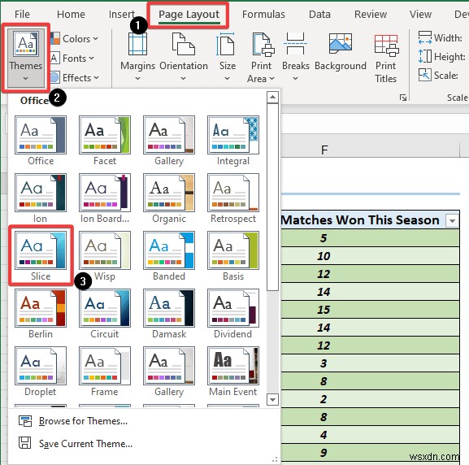Click theme gallery scroll up arrow
This screenshot has width=469, height=465.
[x=272, y=97]
